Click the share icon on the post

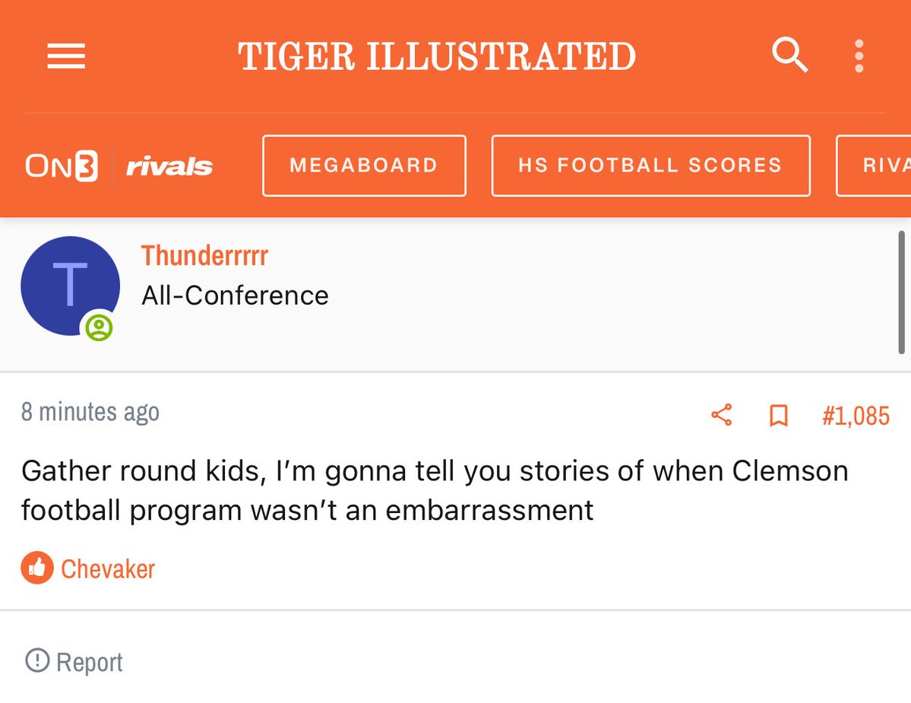pyautogui.click(x=721, y=415)
